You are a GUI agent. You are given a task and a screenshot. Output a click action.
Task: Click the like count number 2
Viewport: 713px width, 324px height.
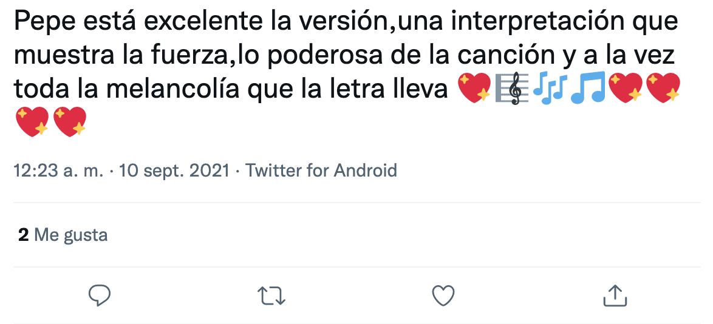(24, 235)
